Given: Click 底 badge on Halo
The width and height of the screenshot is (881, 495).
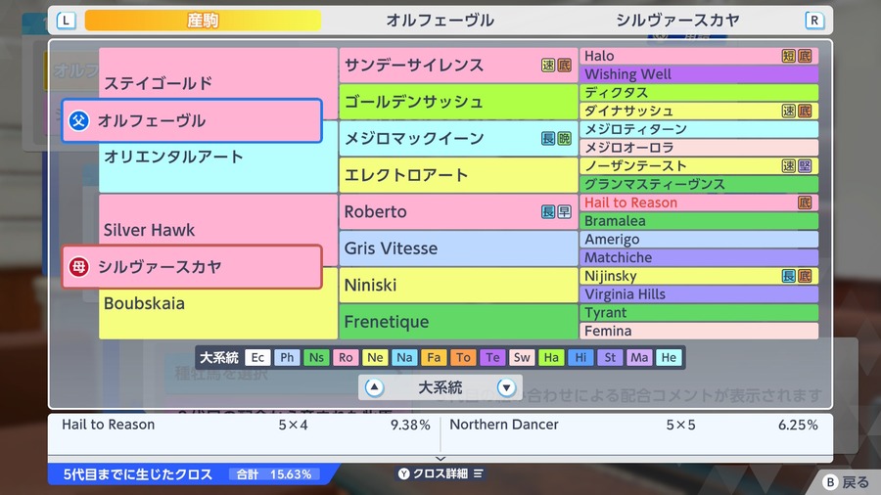Looking at the screenshot, I should coord(805,56).
